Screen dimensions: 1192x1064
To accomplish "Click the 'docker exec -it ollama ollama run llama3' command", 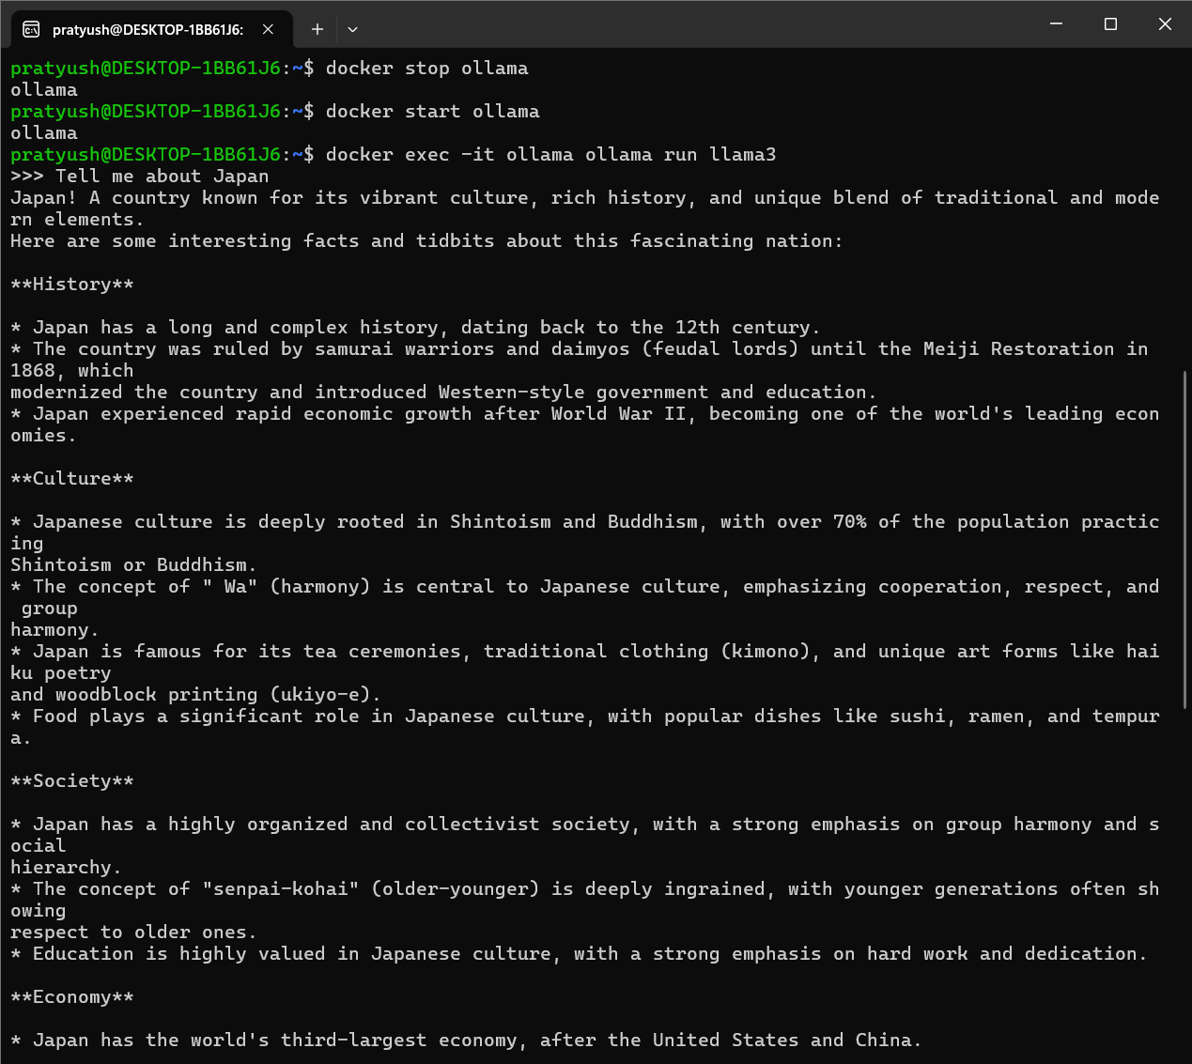I will pyautogui.click(x=550, y=154).
